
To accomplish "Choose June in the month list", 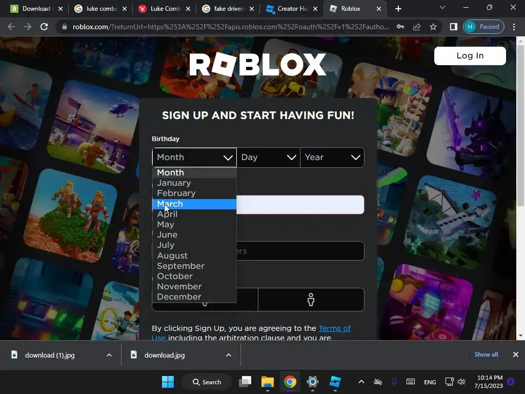I will point(194,235).
